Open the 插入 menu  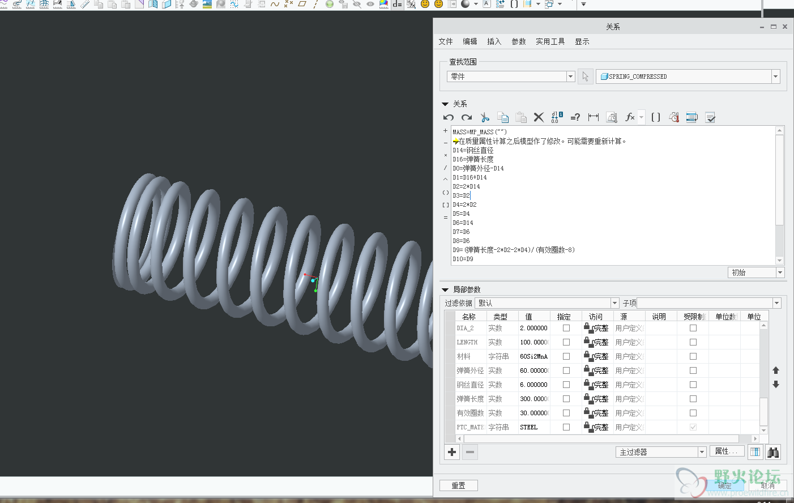pos(494,41)
